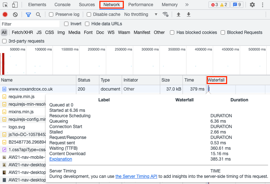Toggle the device toolbar icon
Image resolution: width=270 pixels, height=184 pixels.
(15, 5)
